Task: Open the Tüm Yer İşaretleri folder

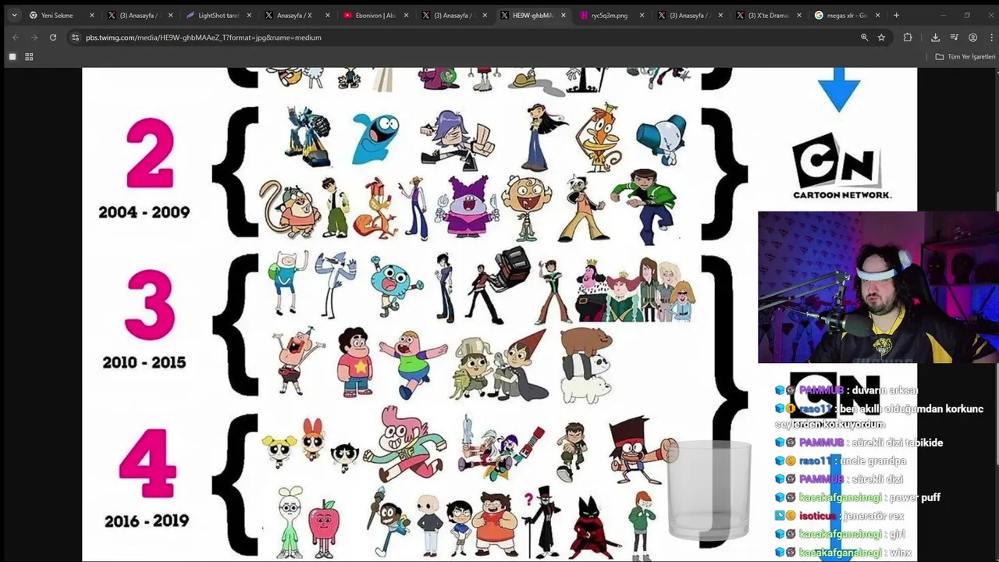Action: pos(965,57)
